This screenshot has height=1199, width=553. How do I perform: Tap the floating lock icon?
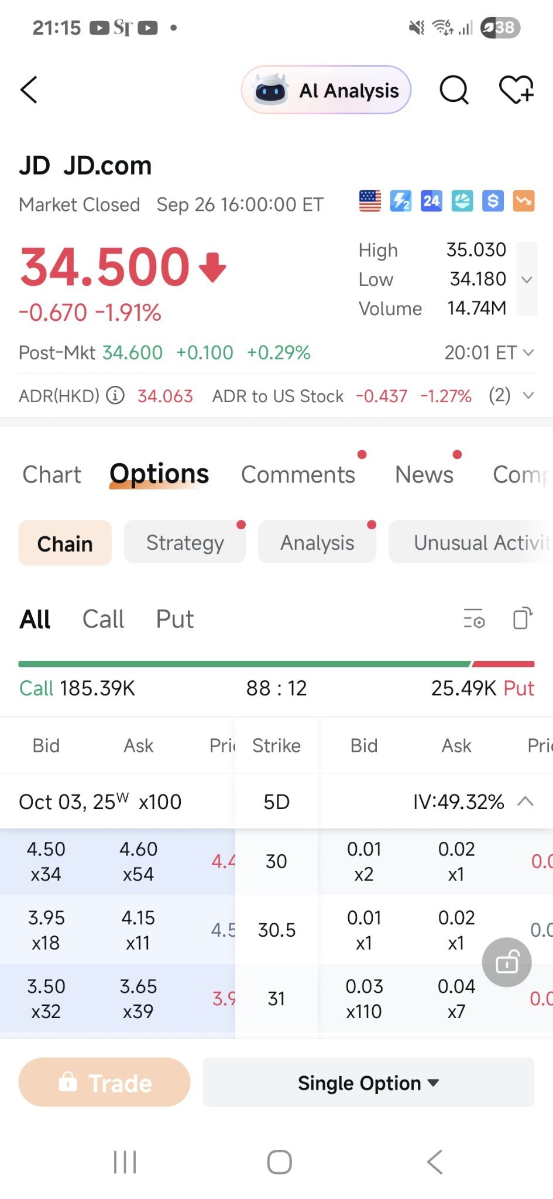[x=507, y=962]
